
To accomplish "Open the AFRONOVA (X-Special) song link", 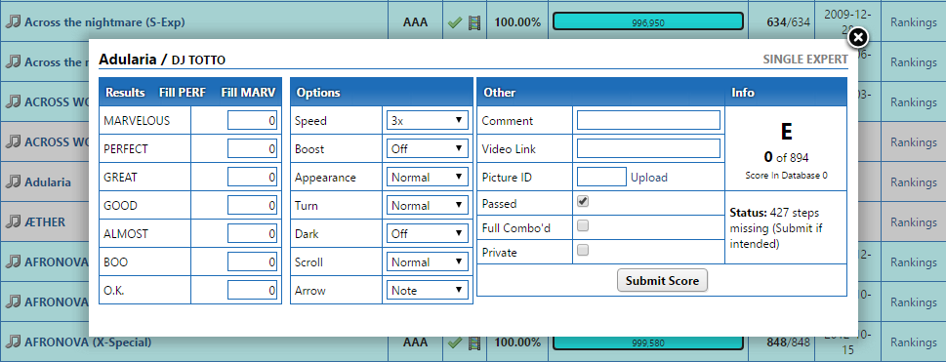I will tap(88, 342).
